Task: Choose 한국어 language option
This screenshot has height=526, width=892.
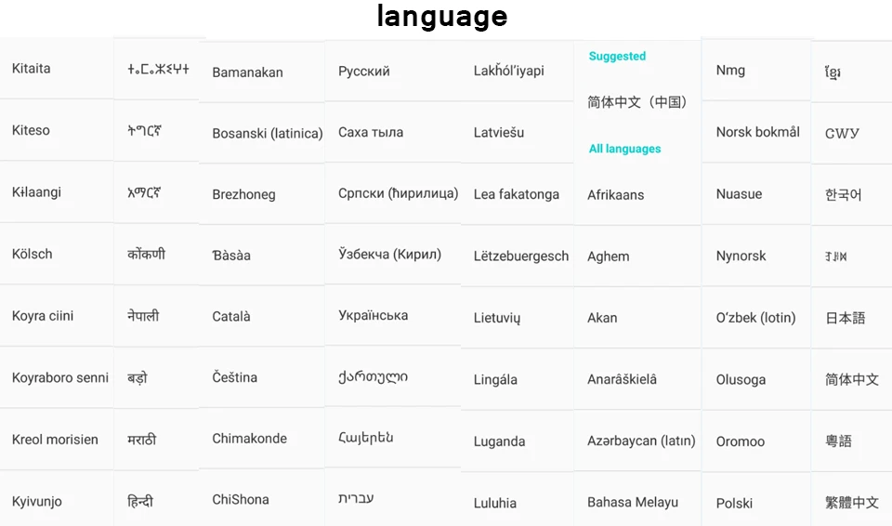Action: coord(843,194)
